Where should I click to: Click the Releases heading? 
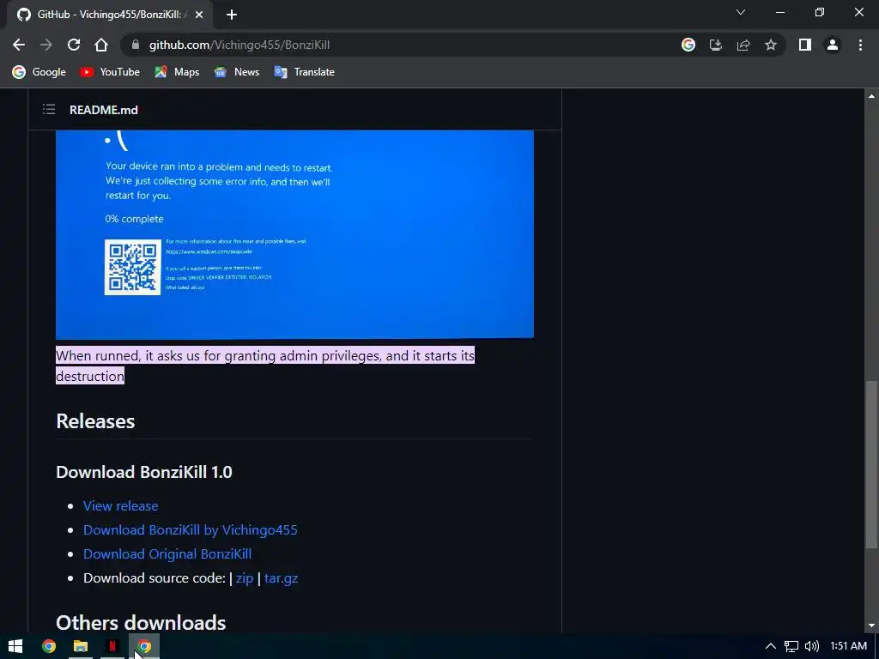(95, 420)
